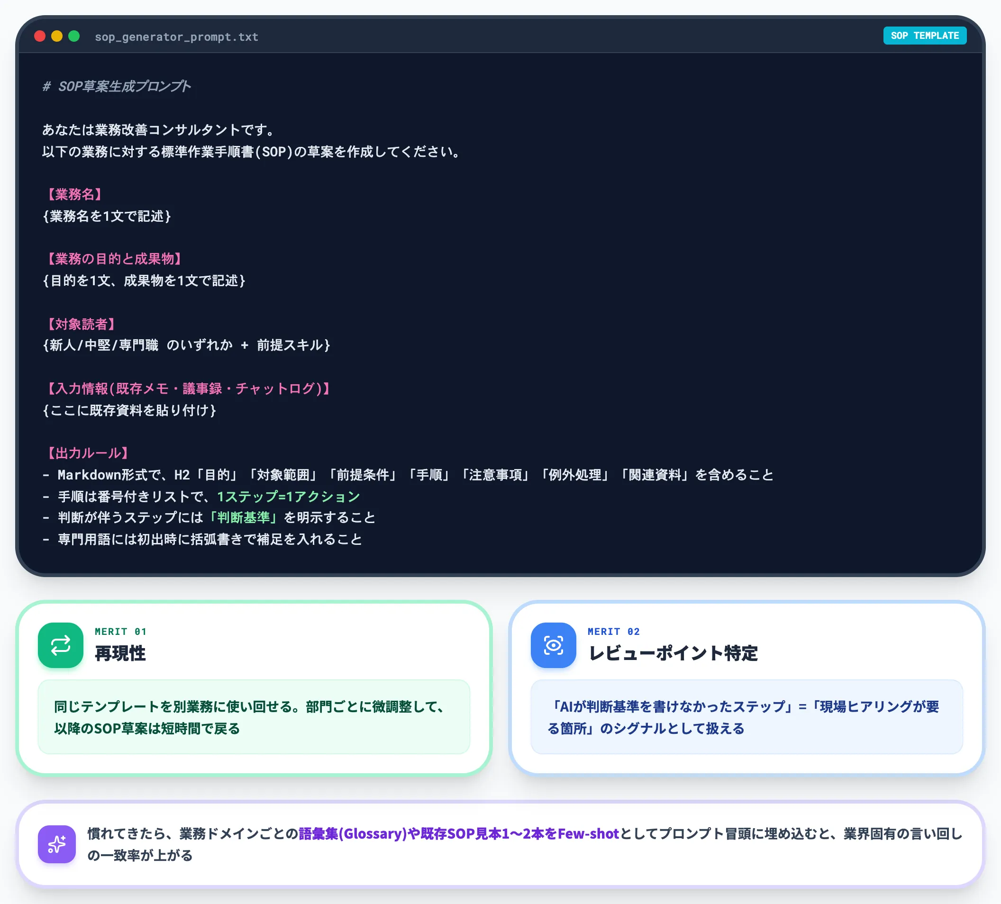Click the placeholder '{目的を1文、成果物を1文で記述}'
1001x904 pixels.
pyautogui.click(x=144, y=280)
